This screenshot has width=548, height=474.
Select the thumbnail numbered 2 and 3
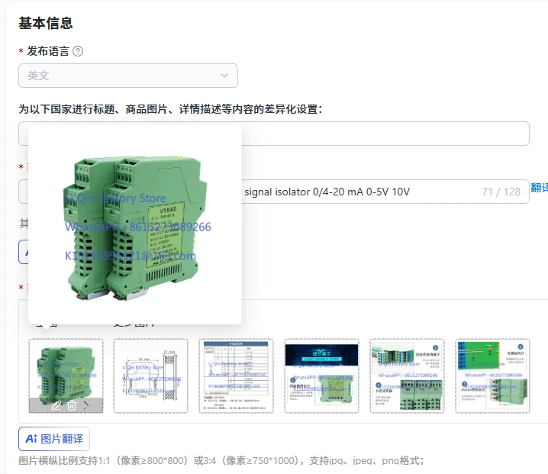[407, 376]
